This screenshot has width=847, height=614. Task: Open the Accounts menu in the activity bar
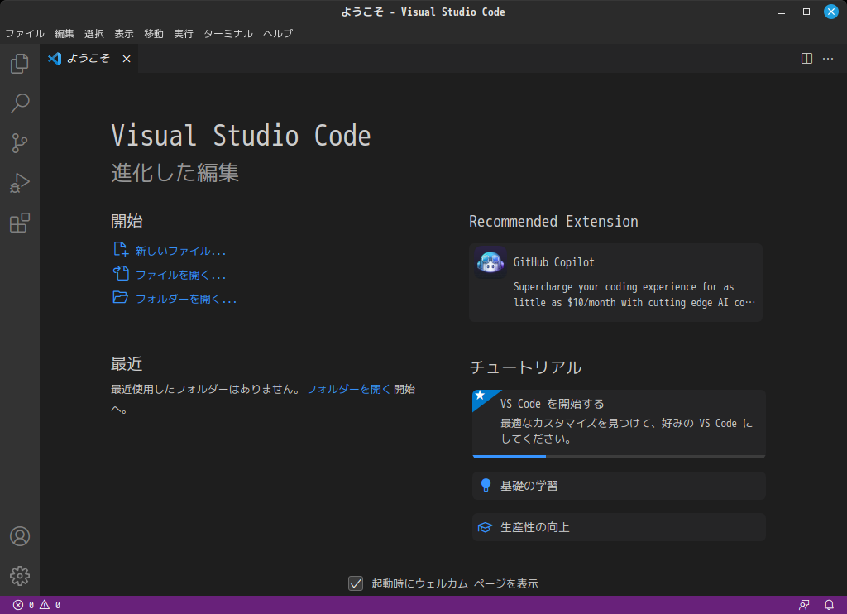pyautogui.click(x=19, y=536)
